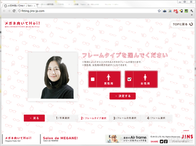
Task: Click the green extension icon in toolbar
Action: click(186, 11)
